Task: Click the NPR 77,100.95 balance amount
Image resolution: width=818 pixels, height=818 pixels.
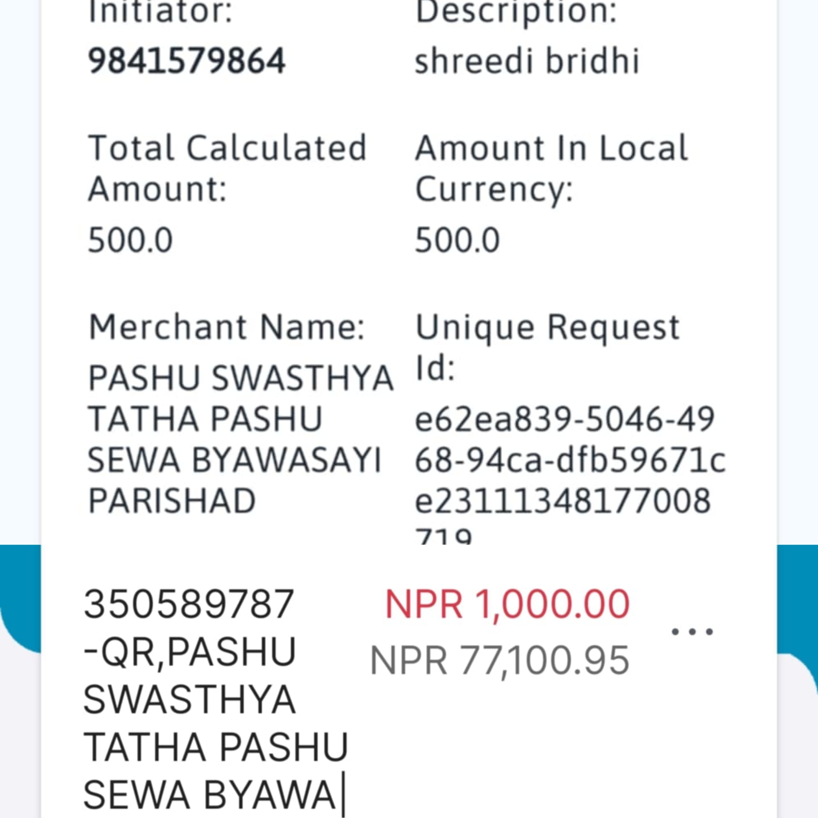Action: coord(500,660)
